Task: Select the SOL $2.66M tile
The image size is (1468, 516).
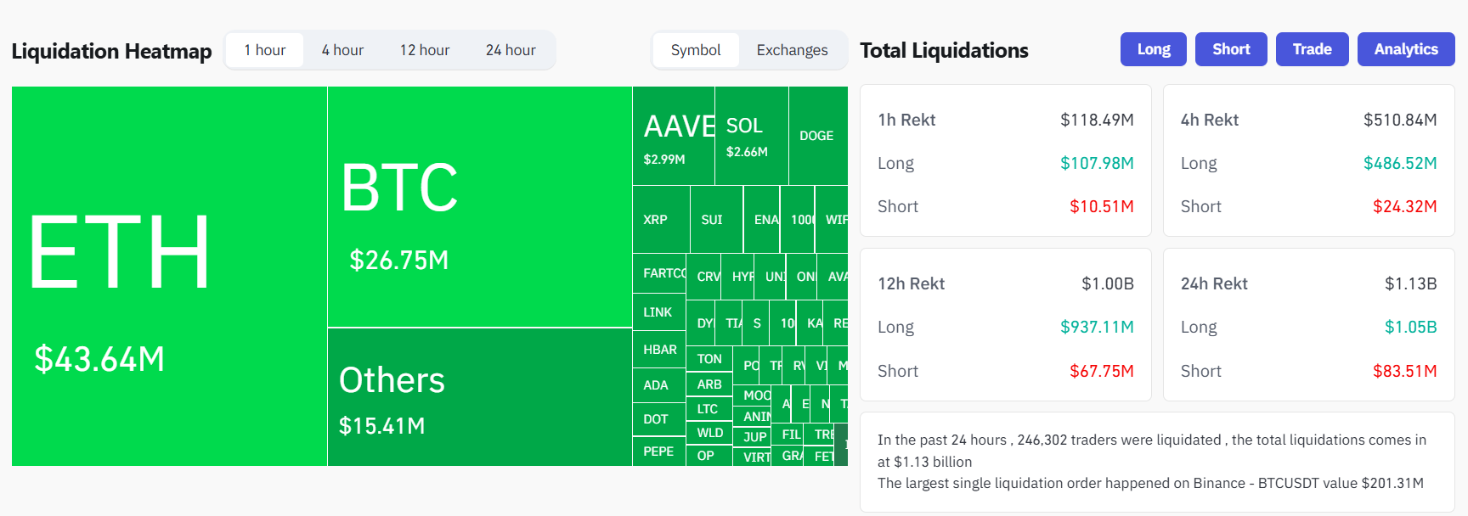Action: (x=751, y=136)
